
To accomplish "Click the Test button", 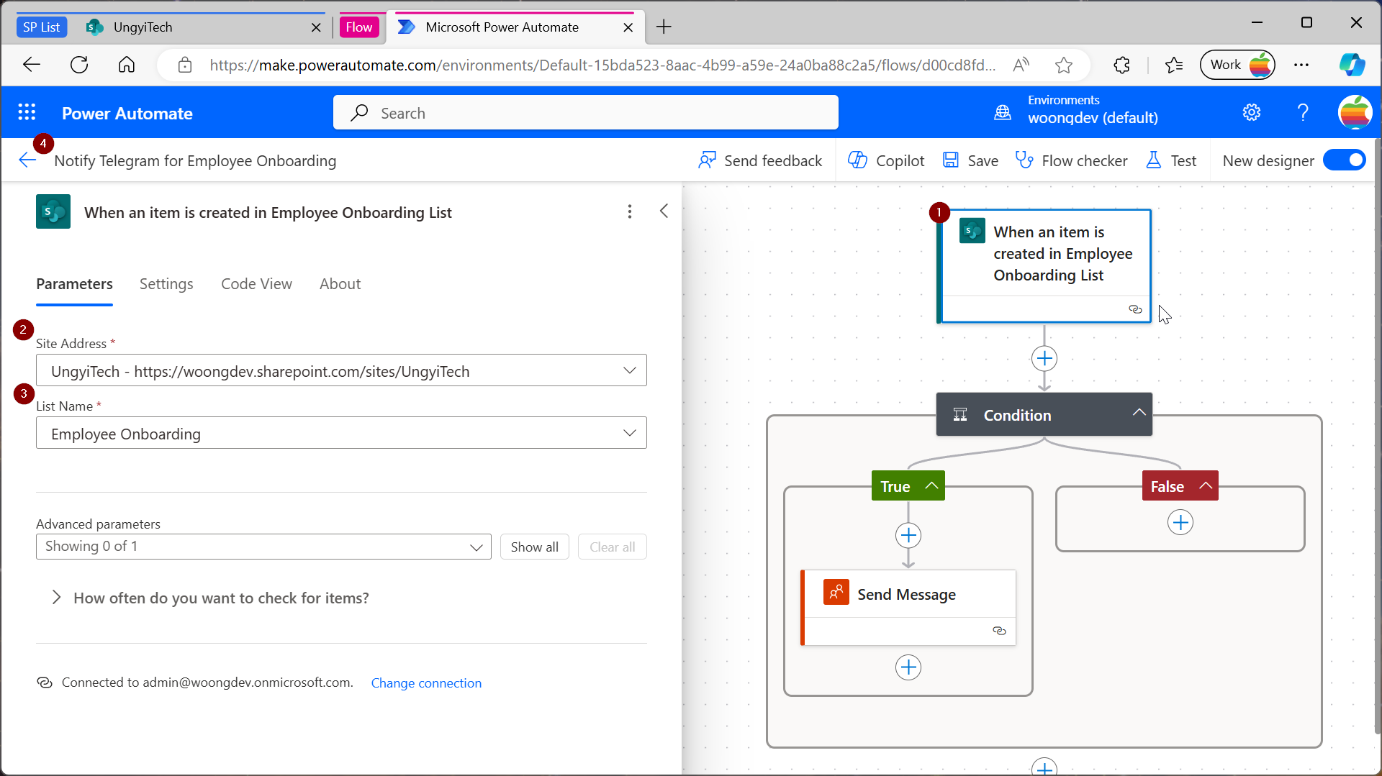I will 1171,160.
